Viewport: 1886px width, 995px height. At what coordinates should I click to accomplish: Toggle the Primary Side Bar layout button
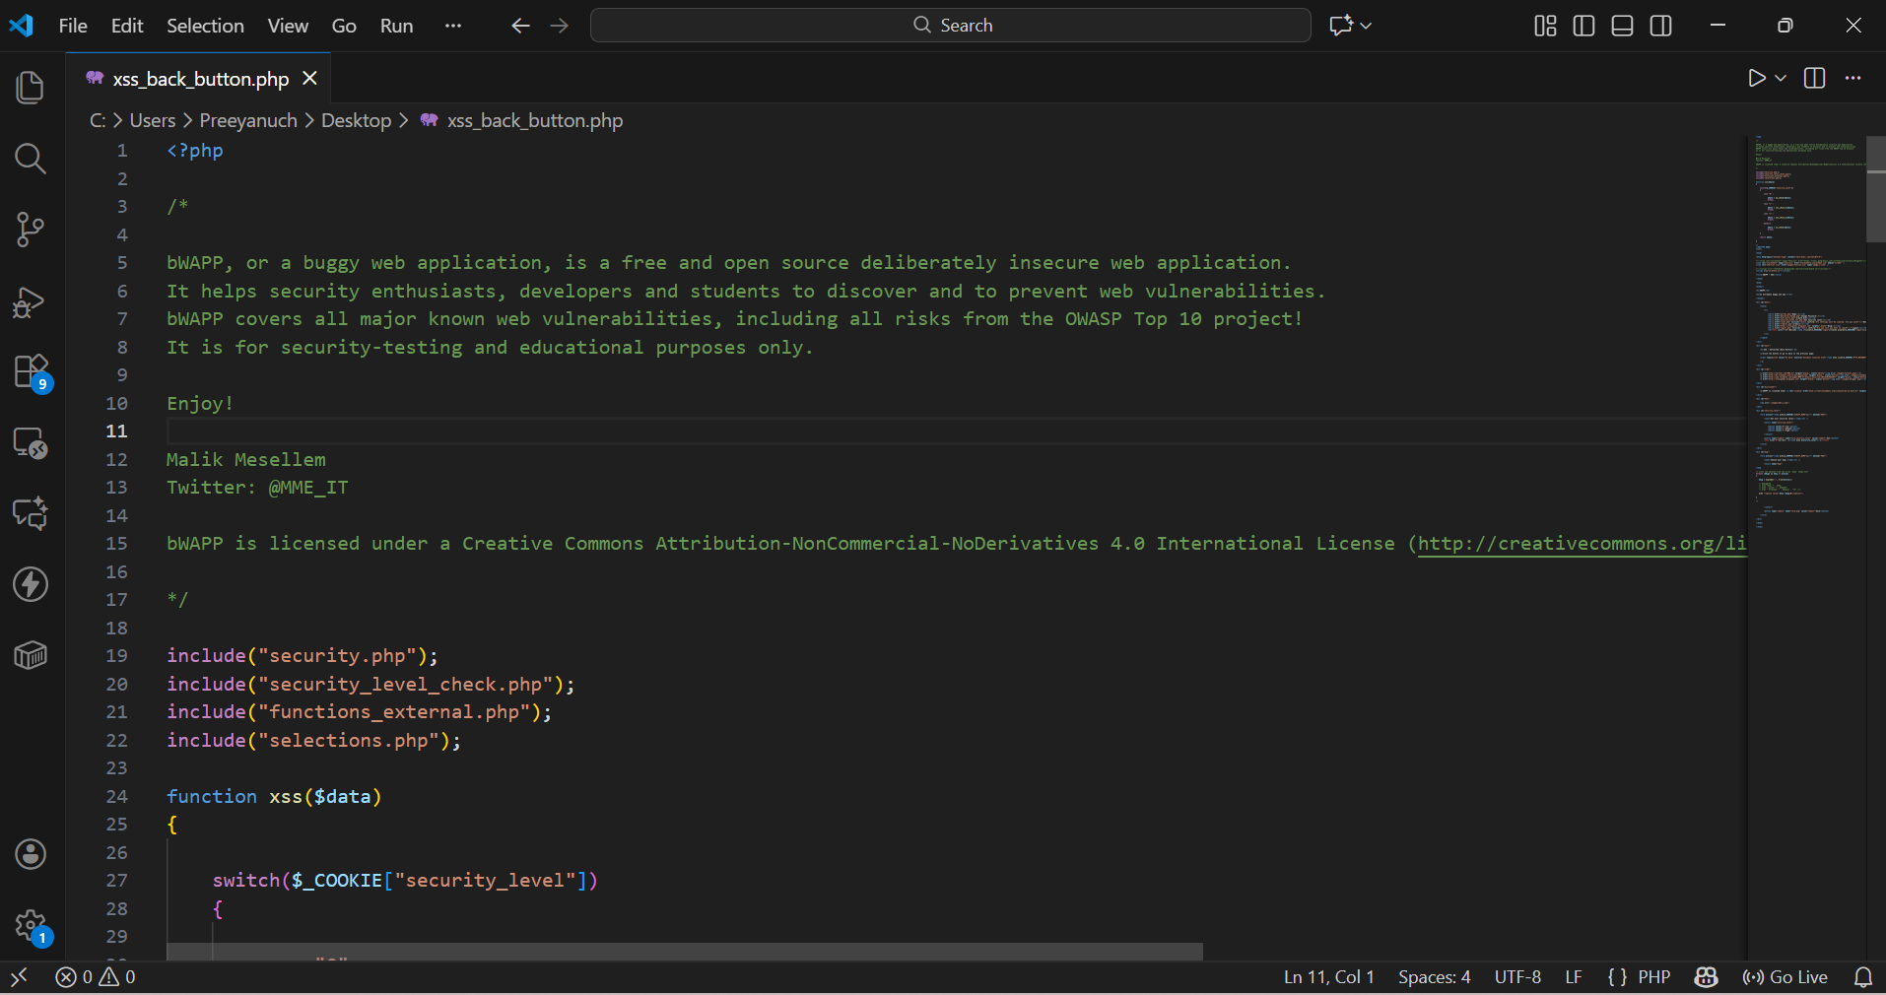(1583, 26)
